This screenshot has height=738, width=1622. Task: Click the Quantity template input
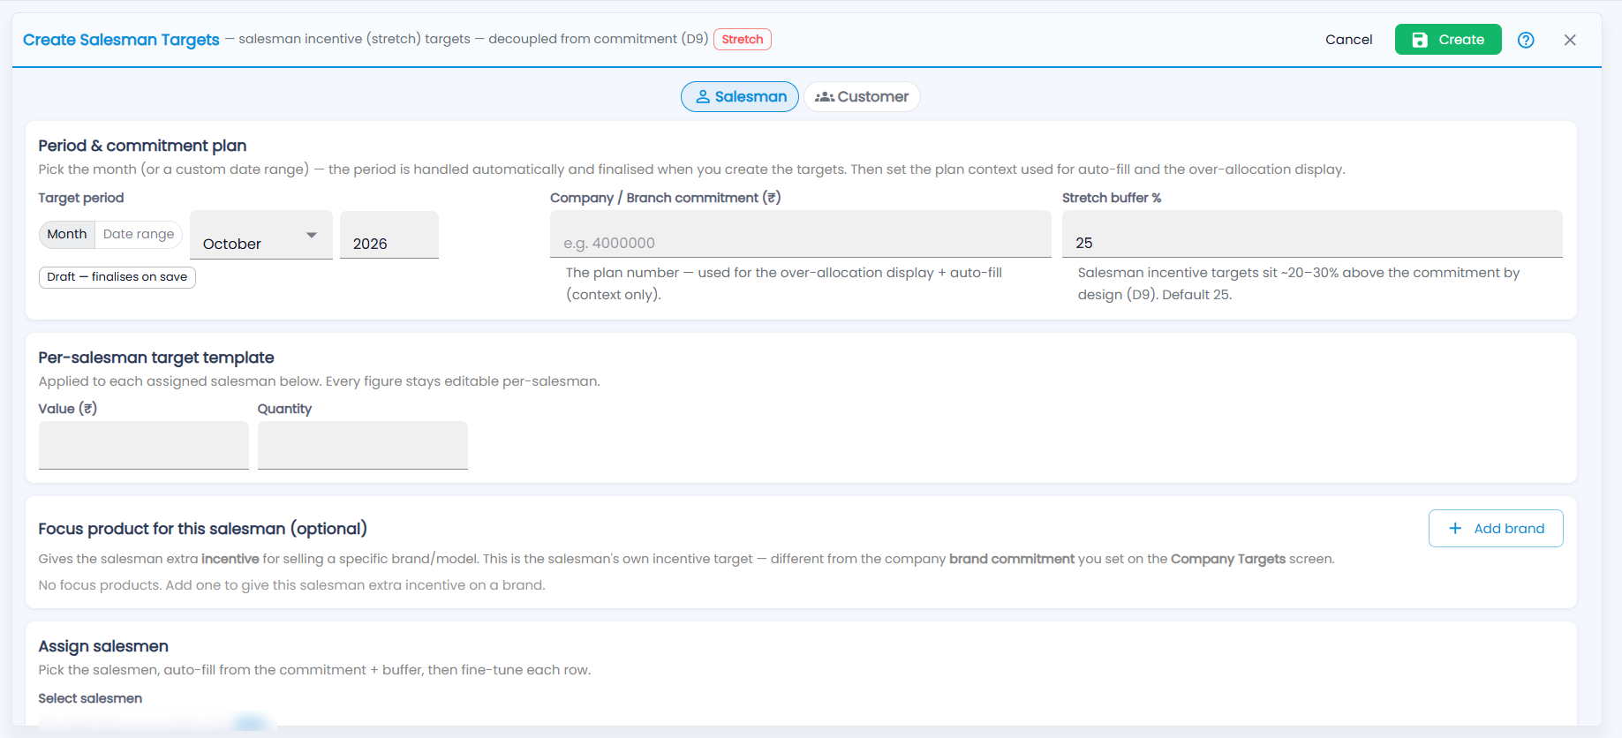click(x=363, y=445)
